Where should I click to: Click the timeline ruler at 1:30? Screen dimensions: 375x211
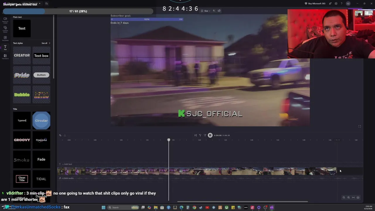point(252,140)
